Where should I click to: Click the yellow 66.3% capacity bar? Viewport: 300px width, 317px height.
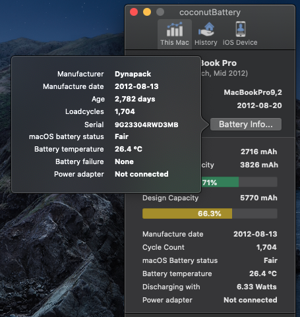pyautogui.click(x=187, y=214)
